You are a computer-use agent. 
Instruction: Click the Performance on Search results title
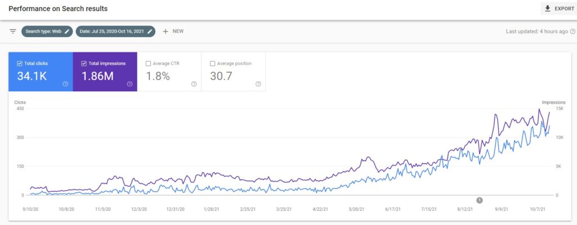click(x=58, y=8)
